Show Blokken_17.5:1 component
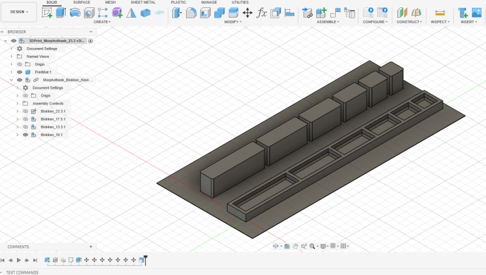486x275 pixels. coord(26,119)
